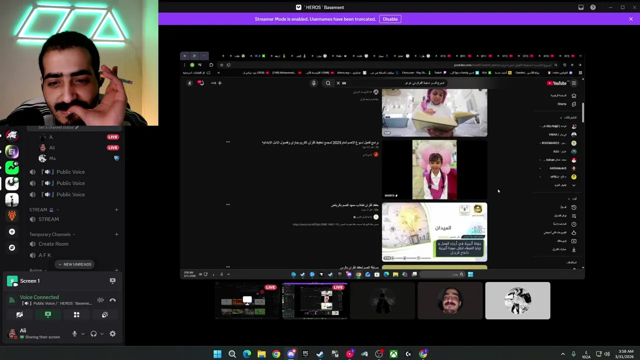
Task: Disable Streamer Mode via the banner button
Action: coord(390,19)
